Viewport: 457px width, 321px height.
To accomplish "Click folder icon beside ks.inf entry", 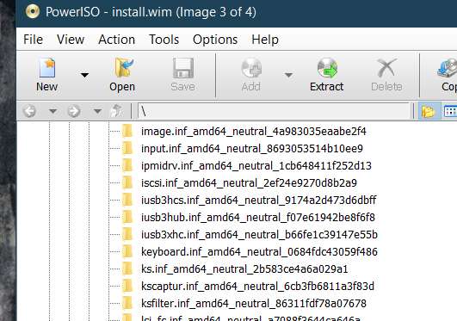I will [127, 269].
